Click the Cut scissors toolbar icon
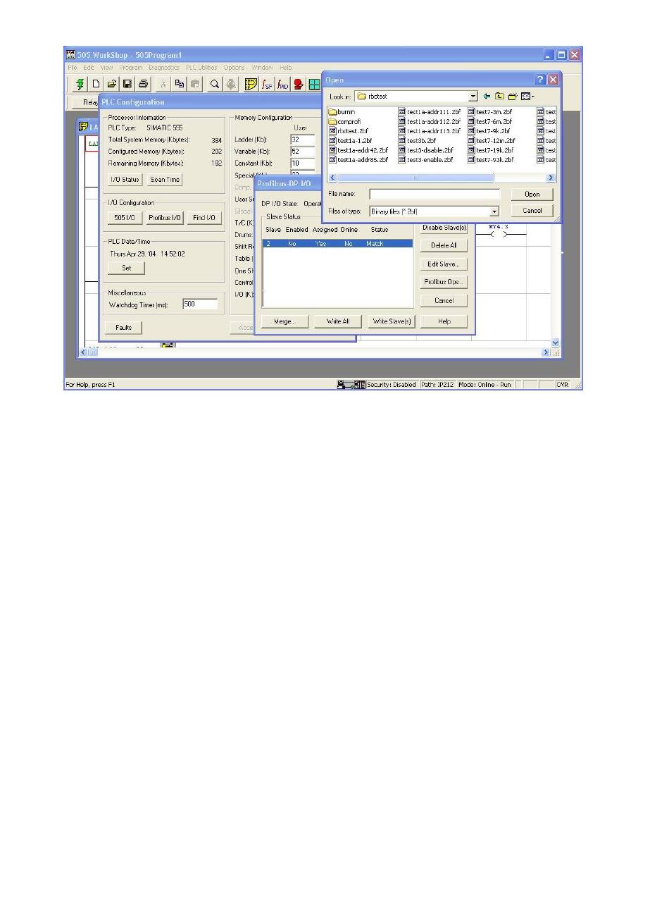This screenshot has width=669, height=905. pos(163,84)
